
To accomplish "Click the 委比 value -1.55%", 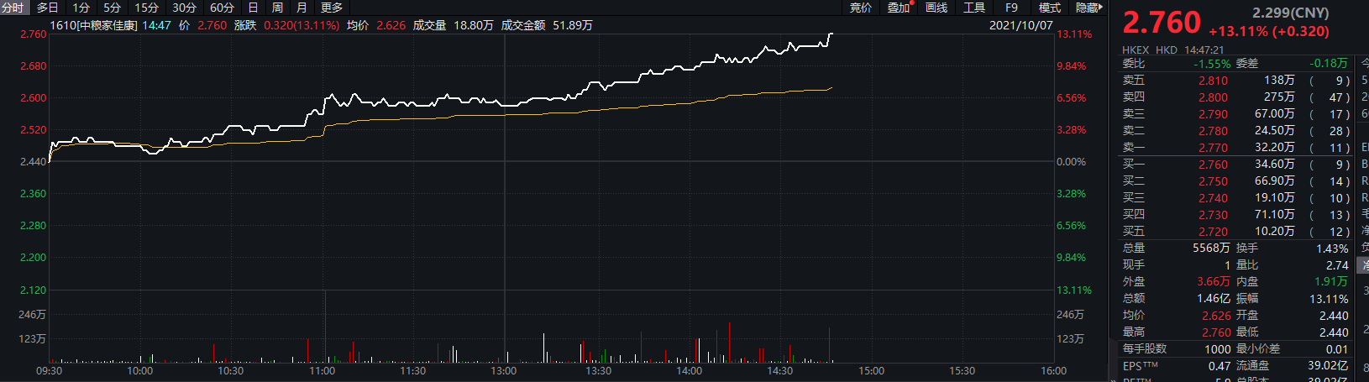I will click(x=1212, y=64).
